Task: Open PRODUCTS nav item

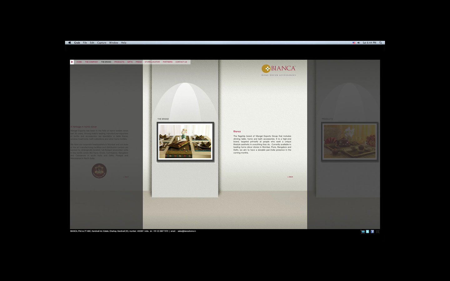Action: 119,62
